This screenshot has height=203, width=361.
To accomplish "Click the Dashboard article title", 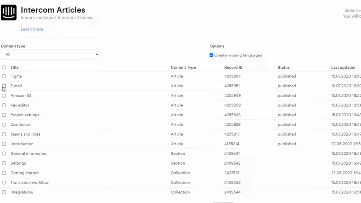I will pos(20,124).
